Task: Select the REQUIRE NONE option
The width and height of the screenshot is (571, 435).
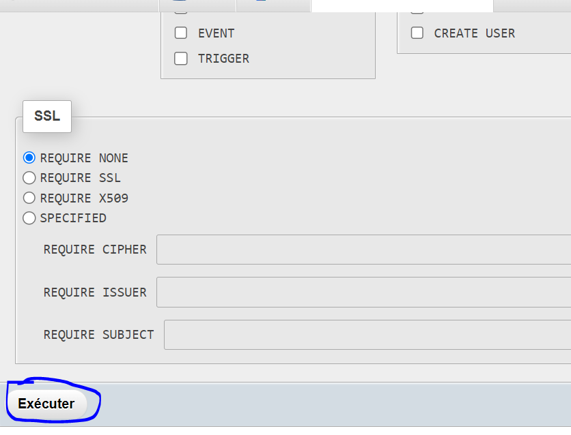Action: tap(29, 157)
